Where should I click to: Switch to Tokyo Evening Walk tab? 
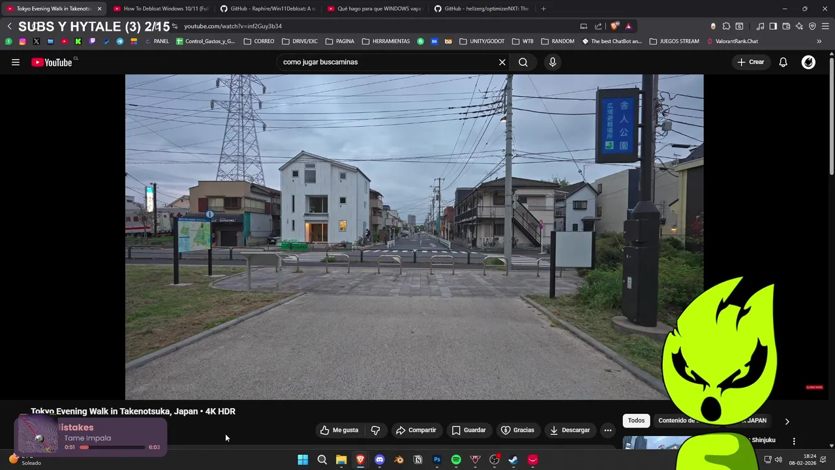coord(53,8)
